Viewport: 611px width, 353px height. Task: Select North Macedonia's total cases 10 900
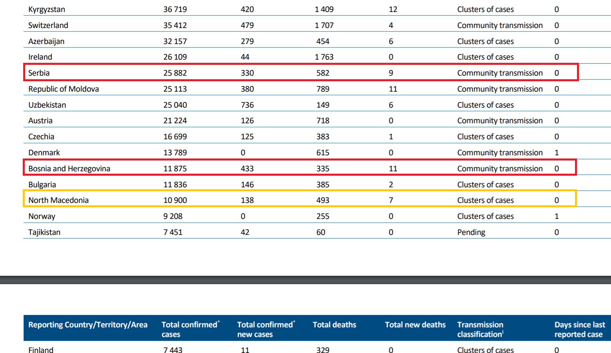click(175, 200)
